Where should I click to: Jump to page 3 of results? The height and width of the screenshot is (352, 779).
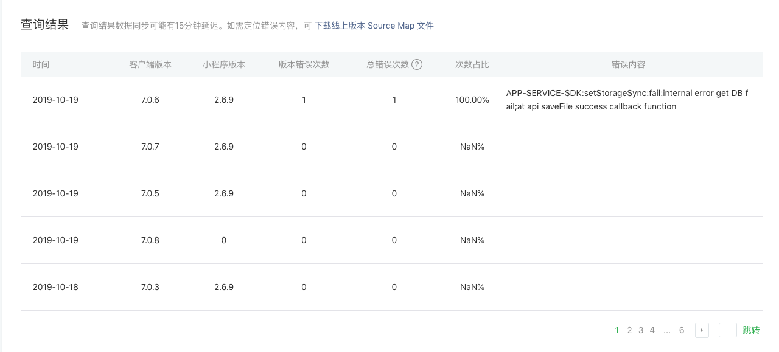[641, 330]
